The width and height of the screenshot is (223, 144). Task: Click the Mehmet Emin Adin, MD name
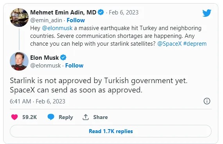[x=63, y=12]
